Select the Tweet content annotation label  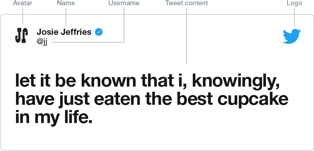tap(187, 3)
